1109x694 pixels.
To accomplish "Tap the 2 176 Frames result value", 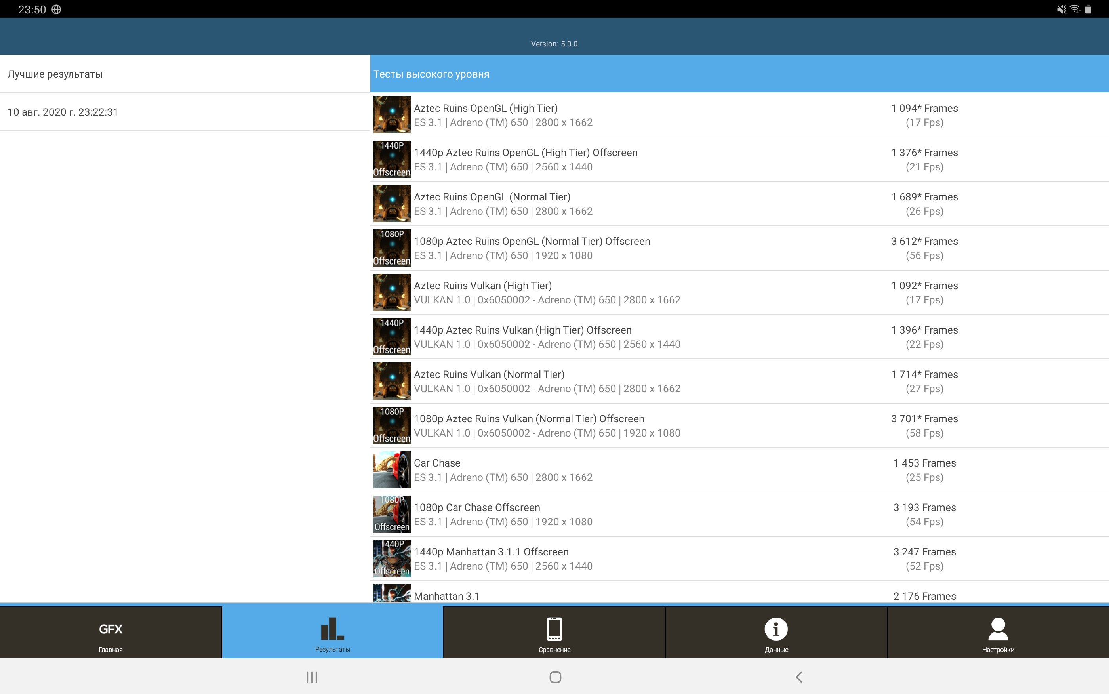I will [924, 596].
